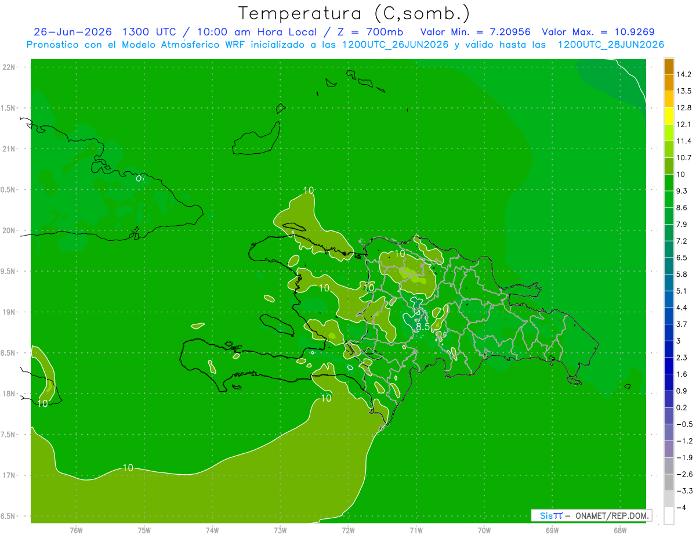
Task: Click the "73W" longitude axis label
Action: pos(280,530)
